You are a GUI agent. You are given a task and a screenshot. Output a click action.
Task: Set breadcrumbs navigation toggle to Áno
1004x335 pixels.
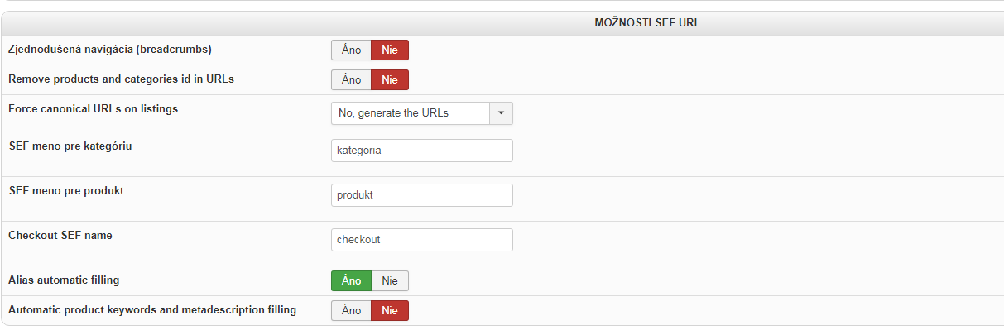[x=351, y=50]
